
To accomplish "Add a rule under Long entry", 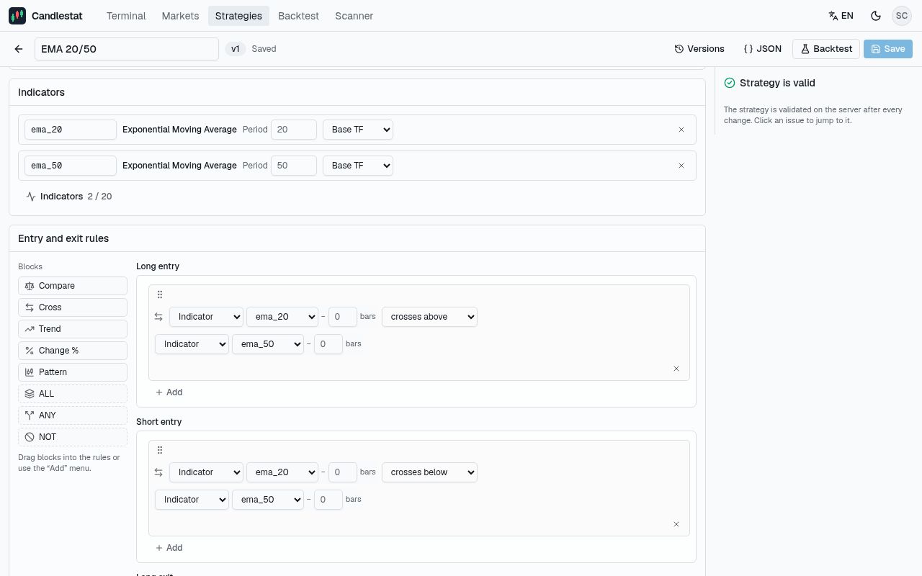I will point(169,392).
